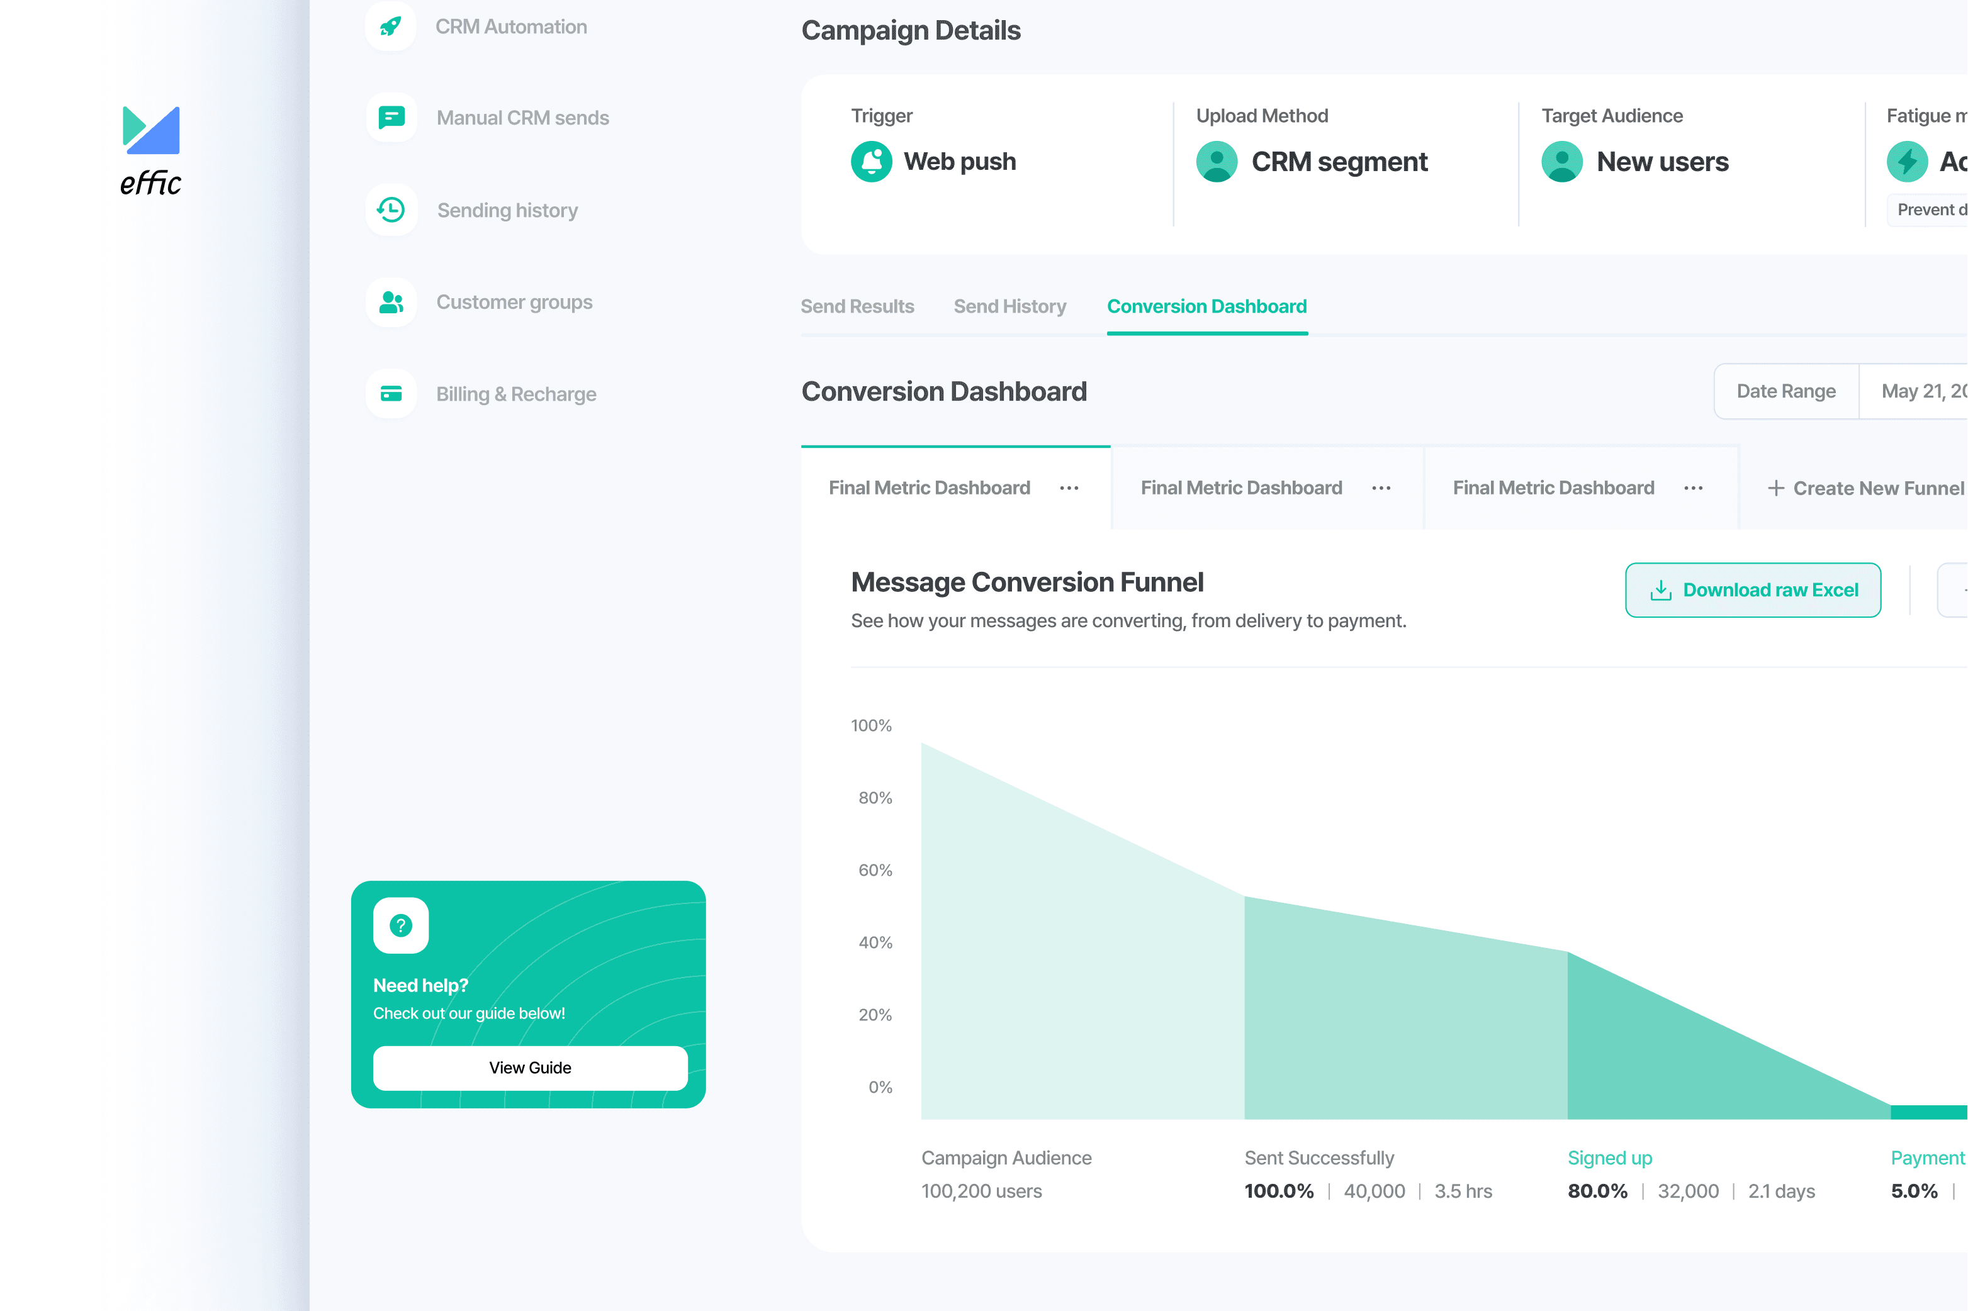The image size is (1968, 1311).
Task: Click "Campaign Details" heading
Action: tap(911, 31)
